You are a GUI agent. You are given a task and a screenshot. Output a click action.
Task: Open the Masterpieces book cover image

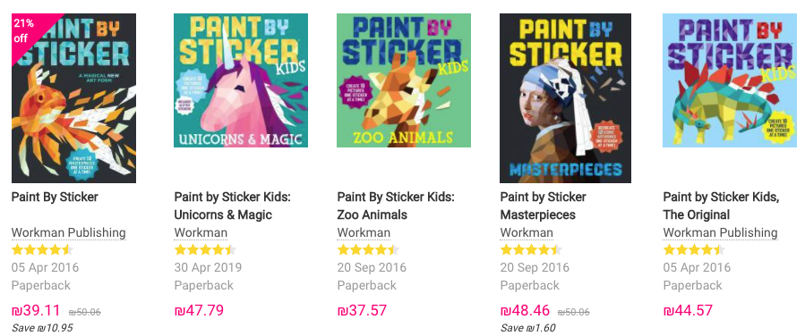click(565, 97)
